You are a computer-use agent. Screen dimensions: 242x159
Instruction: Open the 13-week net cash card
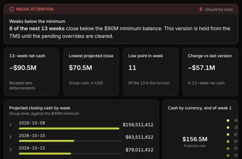point(32,72)
